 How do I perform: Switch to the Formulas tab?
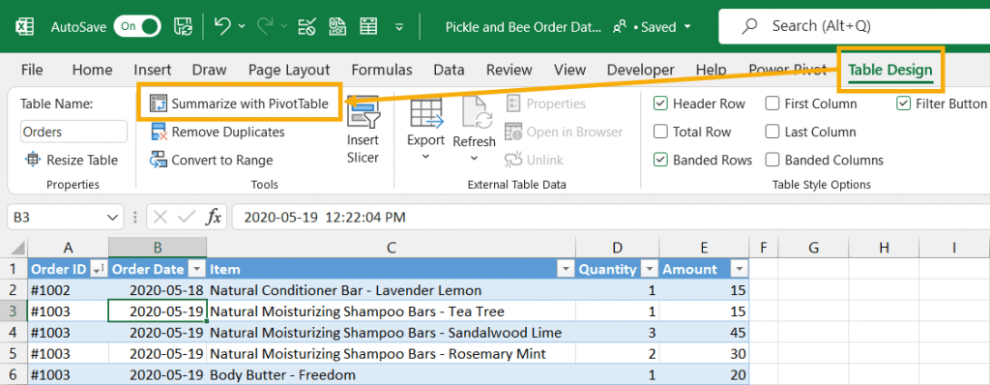[x=382, y=70]
